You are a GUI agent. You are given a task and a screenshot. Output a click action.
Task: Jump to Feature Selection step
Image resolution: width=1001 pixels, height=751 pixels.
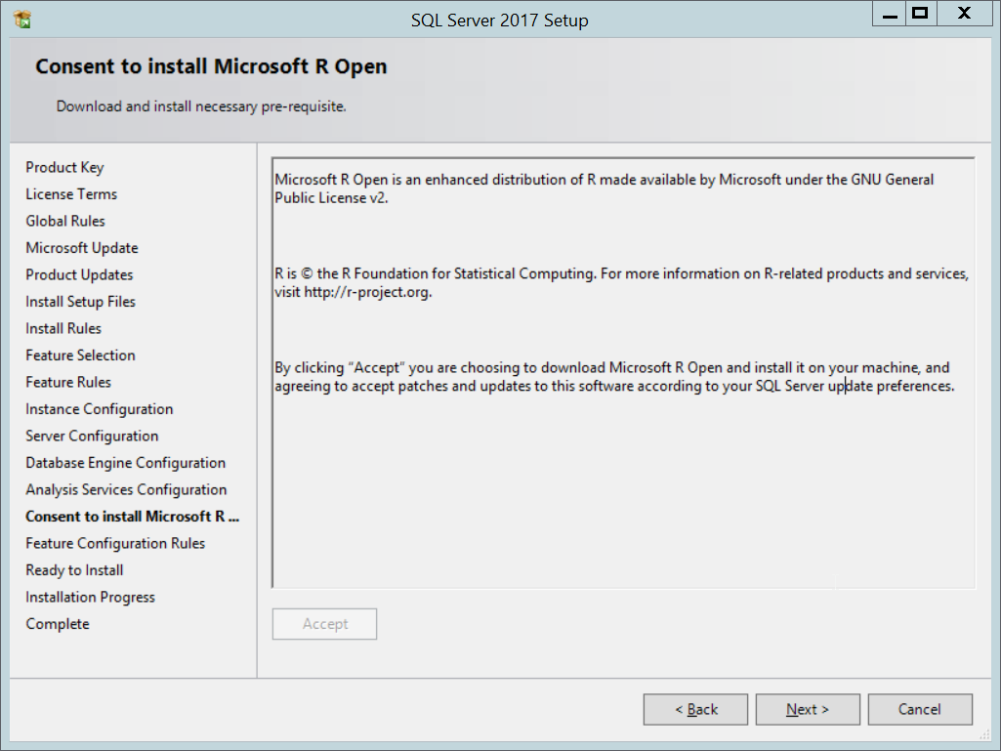point(80,355)
